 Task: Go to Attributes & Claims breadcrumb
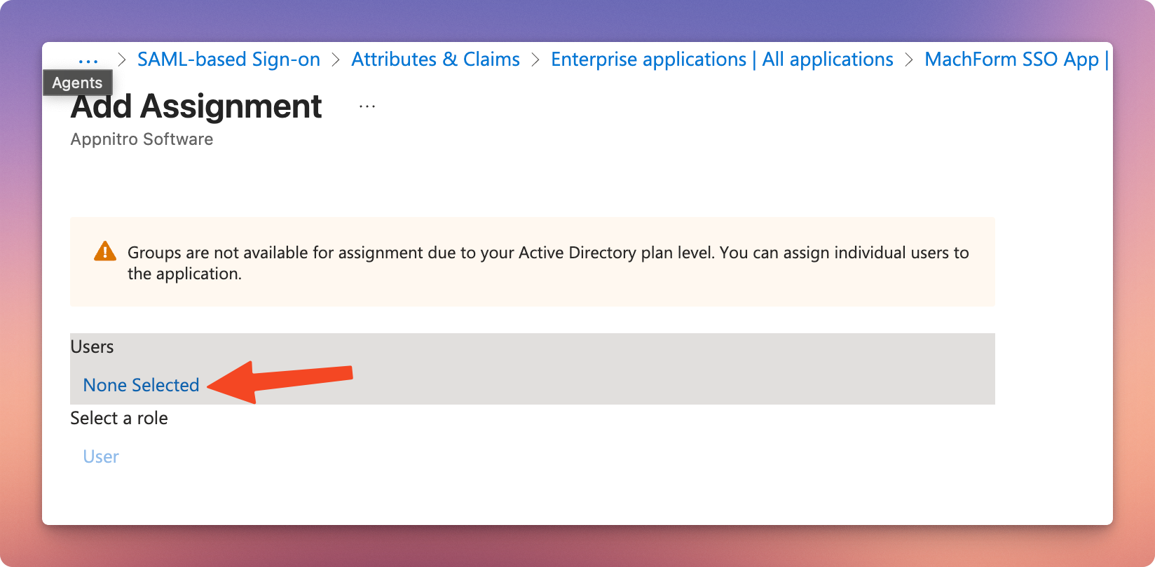(435, 59)
